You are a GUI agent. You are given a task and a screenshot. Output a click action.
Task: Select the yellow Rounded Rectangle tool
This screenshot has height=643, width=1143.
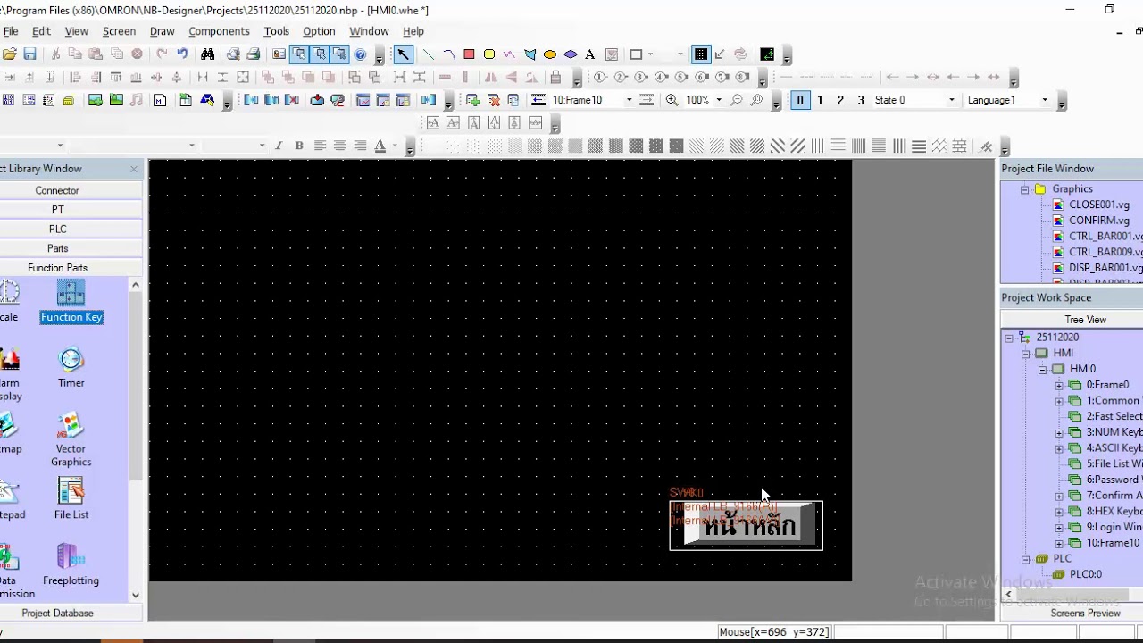pos(489,54)
